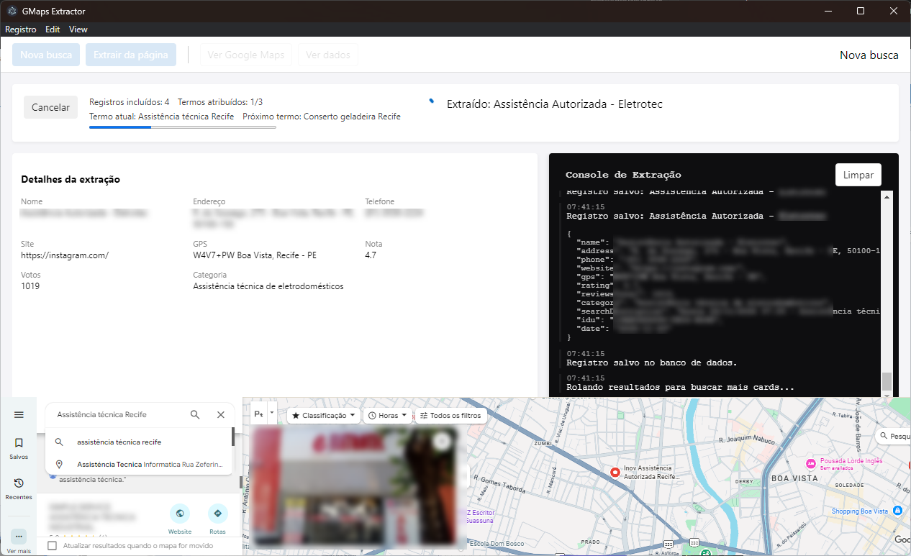
Task: Click the extraction progress bar
Action: click(x=182, y=127)
